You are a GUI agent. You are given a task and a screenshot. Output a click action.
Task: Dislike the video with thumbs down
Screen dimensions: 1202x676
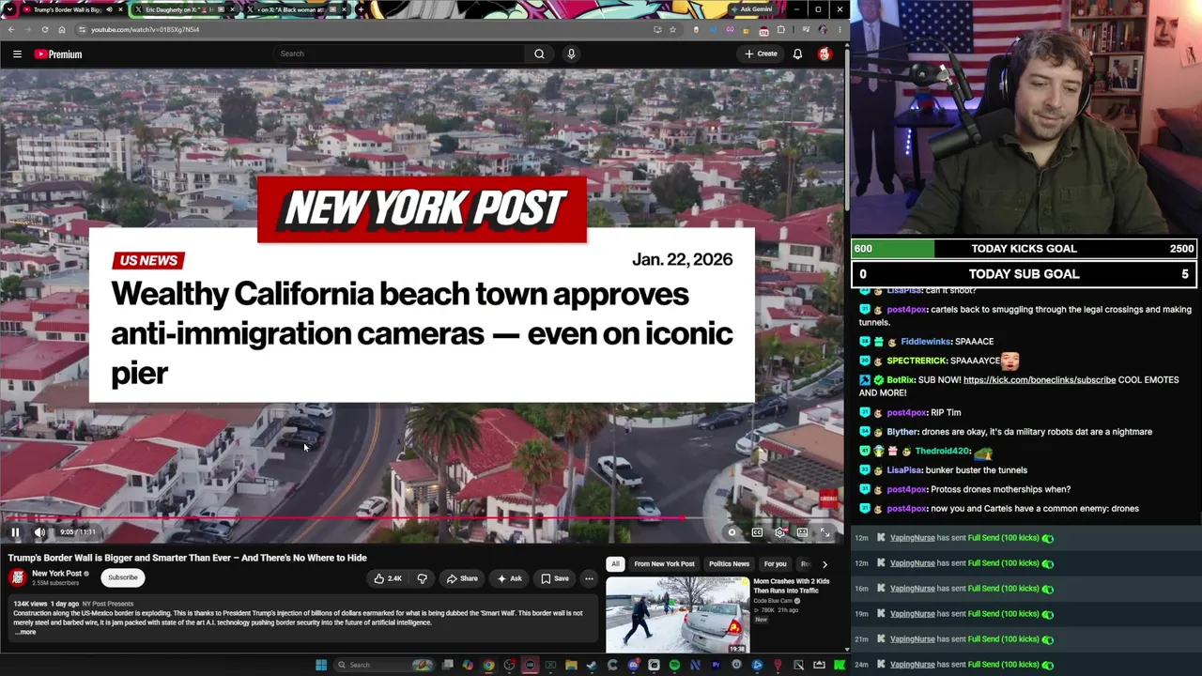422,578
